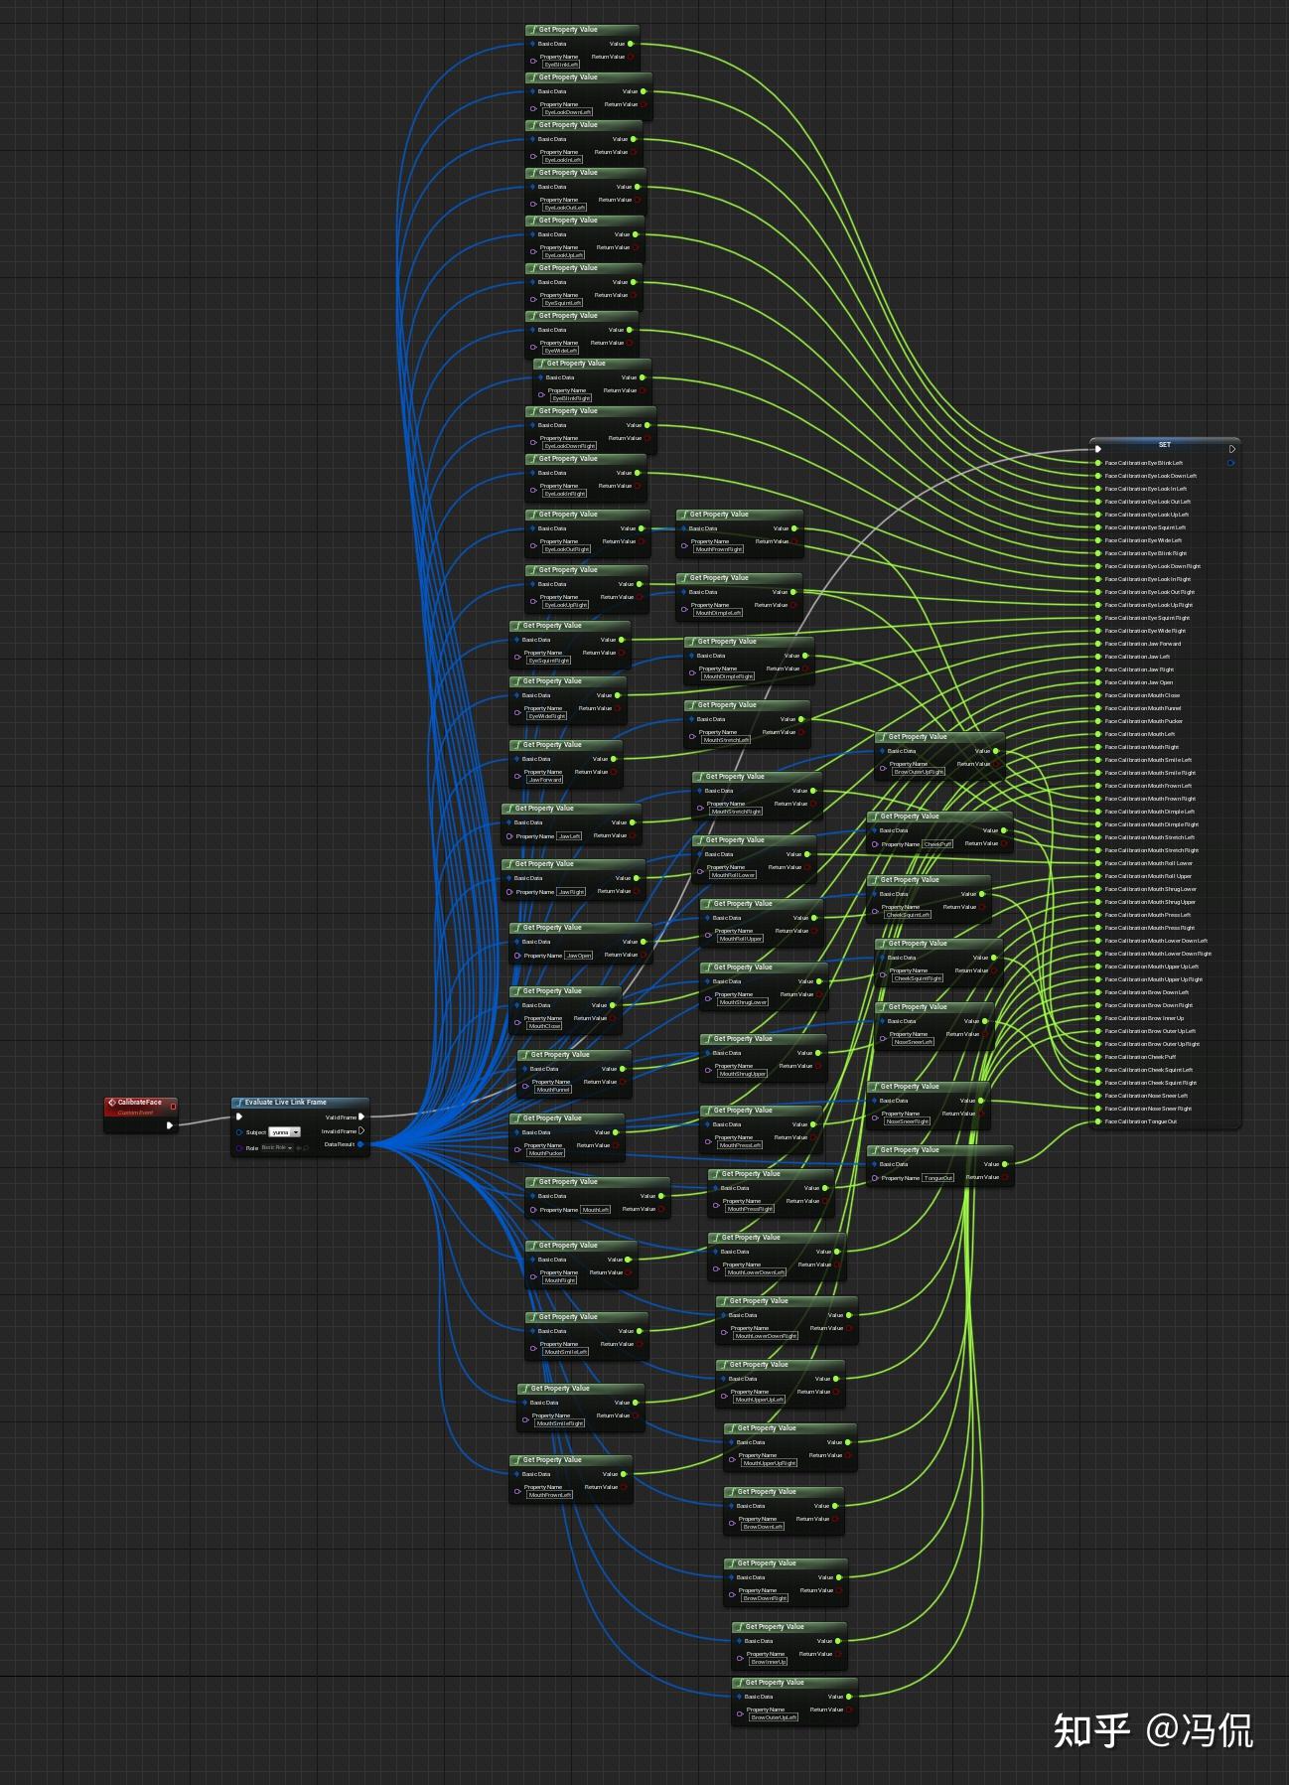Image resolution: width=1289 pixels, height=1785 pixels.
Task: Select Get Property Value node for MouthSmileLeft
Action: tap(587, 1335)
